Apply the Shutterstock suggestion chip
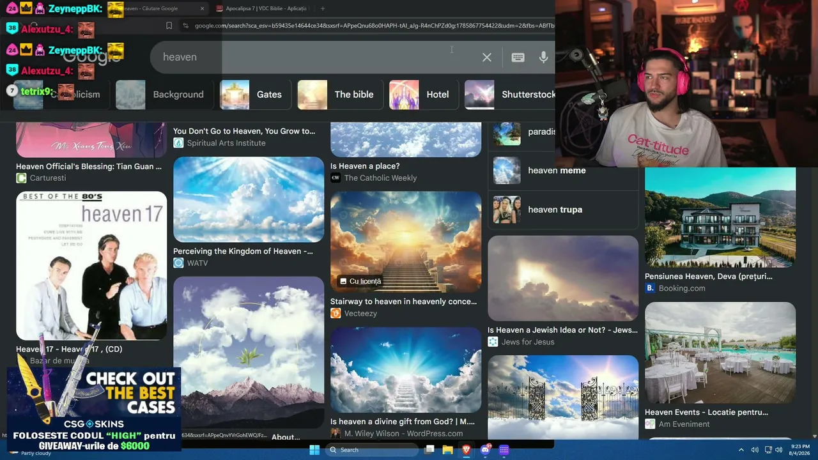This screenshot has height=460, width=818. [510, 95]
